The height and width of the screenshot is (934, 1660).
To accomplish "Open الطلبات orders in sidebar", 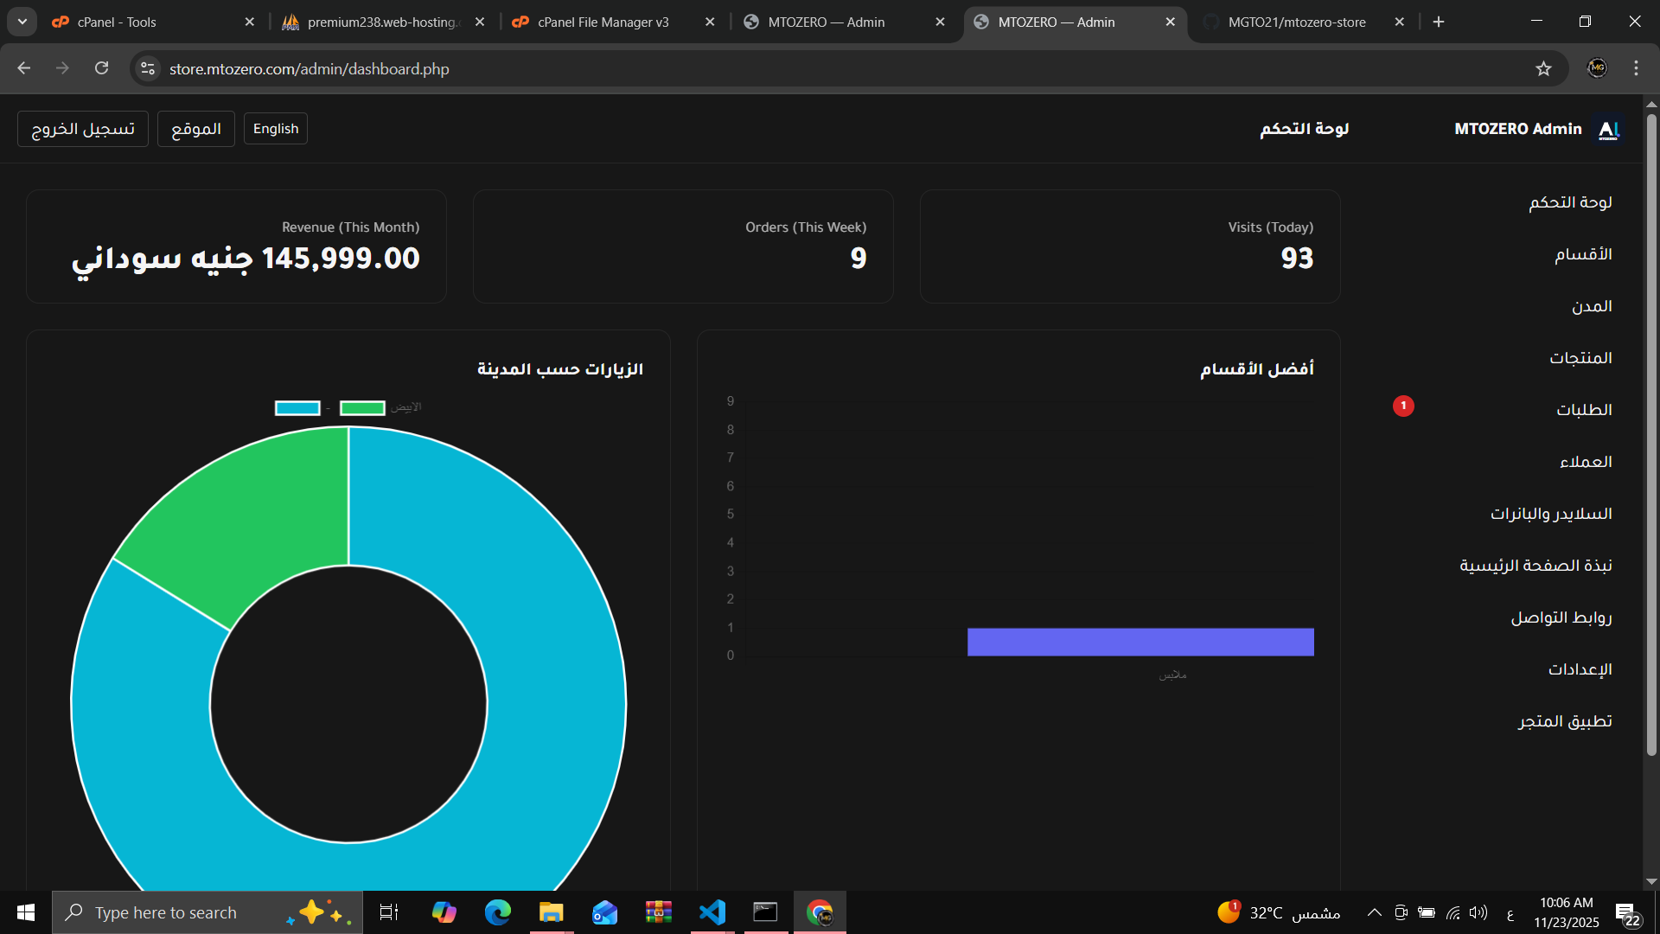I will coord(1584,410).
